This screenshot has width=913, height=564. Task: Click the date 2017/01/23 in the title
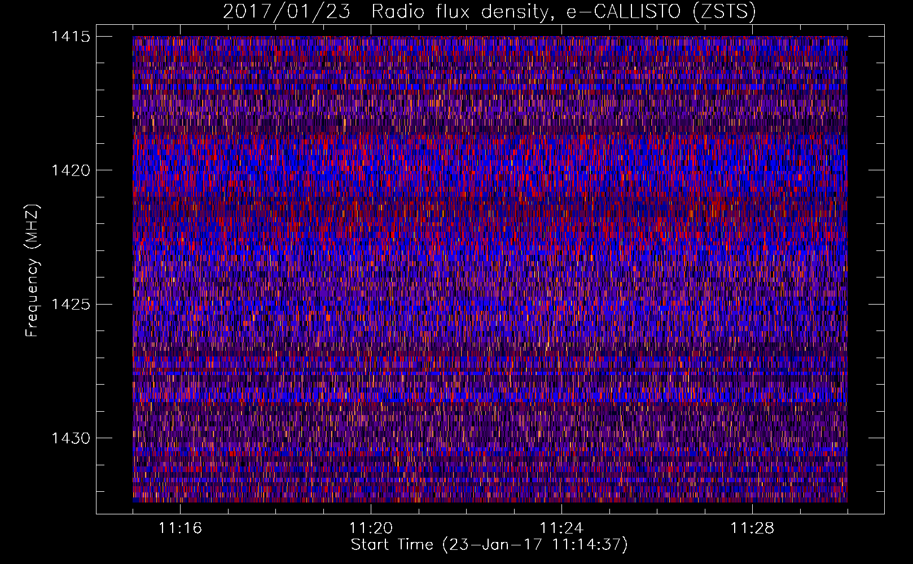[287, 12]
